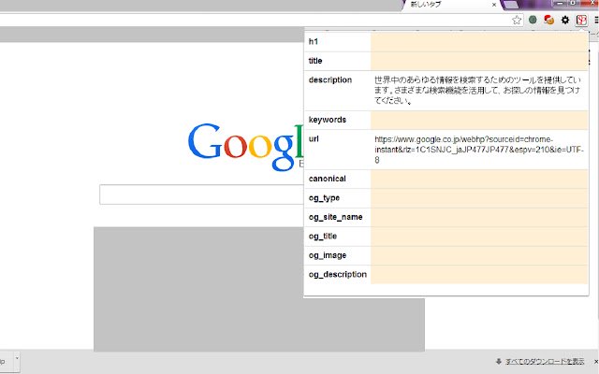This screenshot has width=599, height=374.
Task: Click the title row label
Action: point(315,61)
